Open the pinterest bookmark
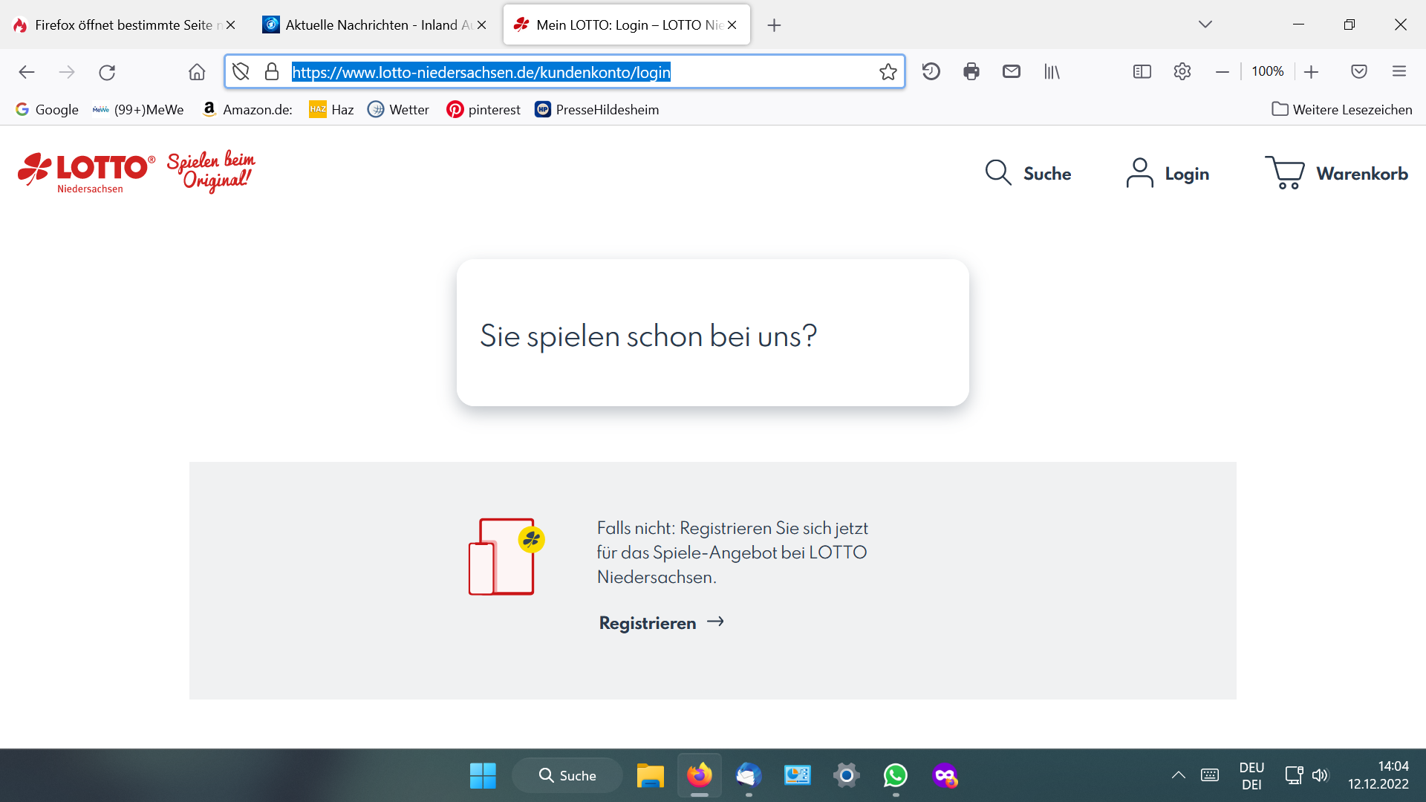Image resolution: width=1426 pixels, height=802 pixels. click(x=484, y=110)
